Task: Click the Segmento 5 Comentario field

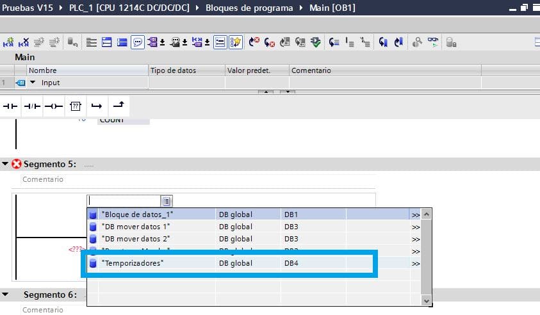Action: [43, 179]
